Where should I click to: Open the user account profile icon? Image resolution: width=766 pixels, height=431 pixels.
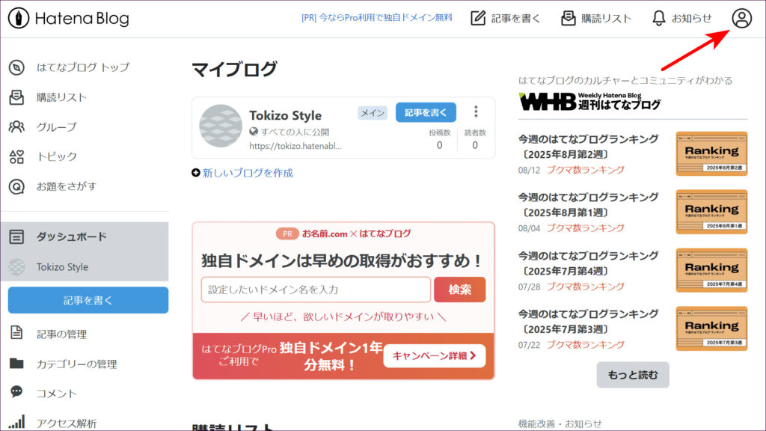[741, 19]
